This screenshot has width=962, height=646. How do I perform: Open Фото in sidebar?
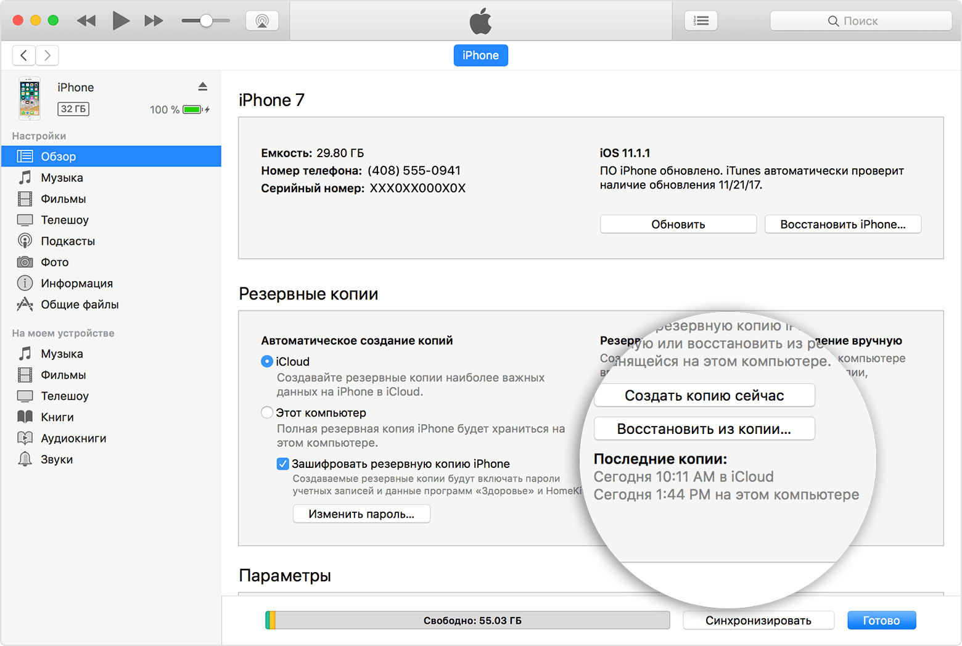(54, 262)
